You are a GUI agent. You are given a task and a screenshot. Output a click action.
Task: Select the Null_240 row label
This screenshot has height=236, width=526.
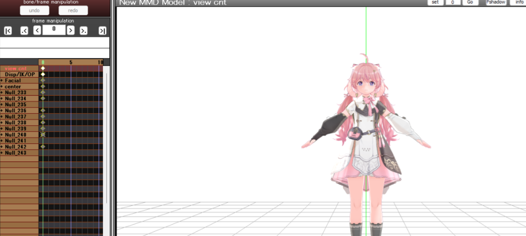16,135
